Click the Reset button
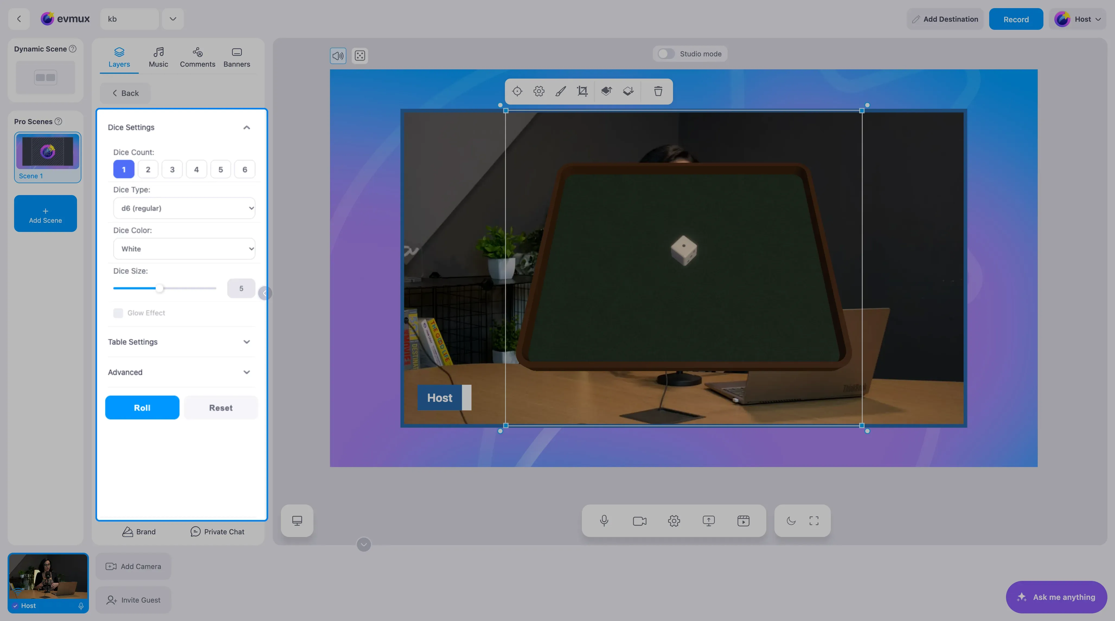Image resolution: width=1115 pixels, height=621 pixels. click(x=221, y=408)
